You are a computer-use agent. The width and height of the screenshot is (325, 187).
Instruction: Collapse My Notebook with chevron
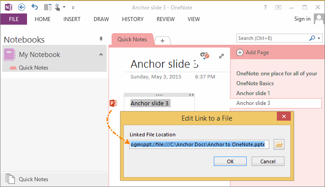click(x=101, y=55)
